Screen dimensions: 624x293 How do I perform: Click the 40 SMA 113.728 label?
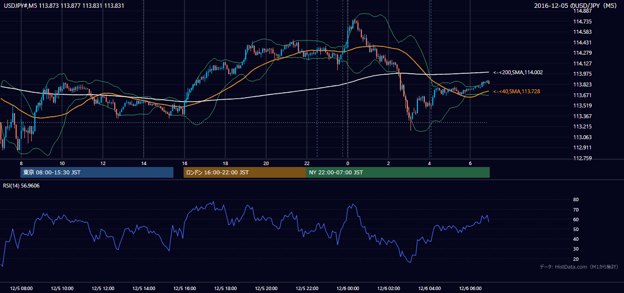tap(517, 91)
